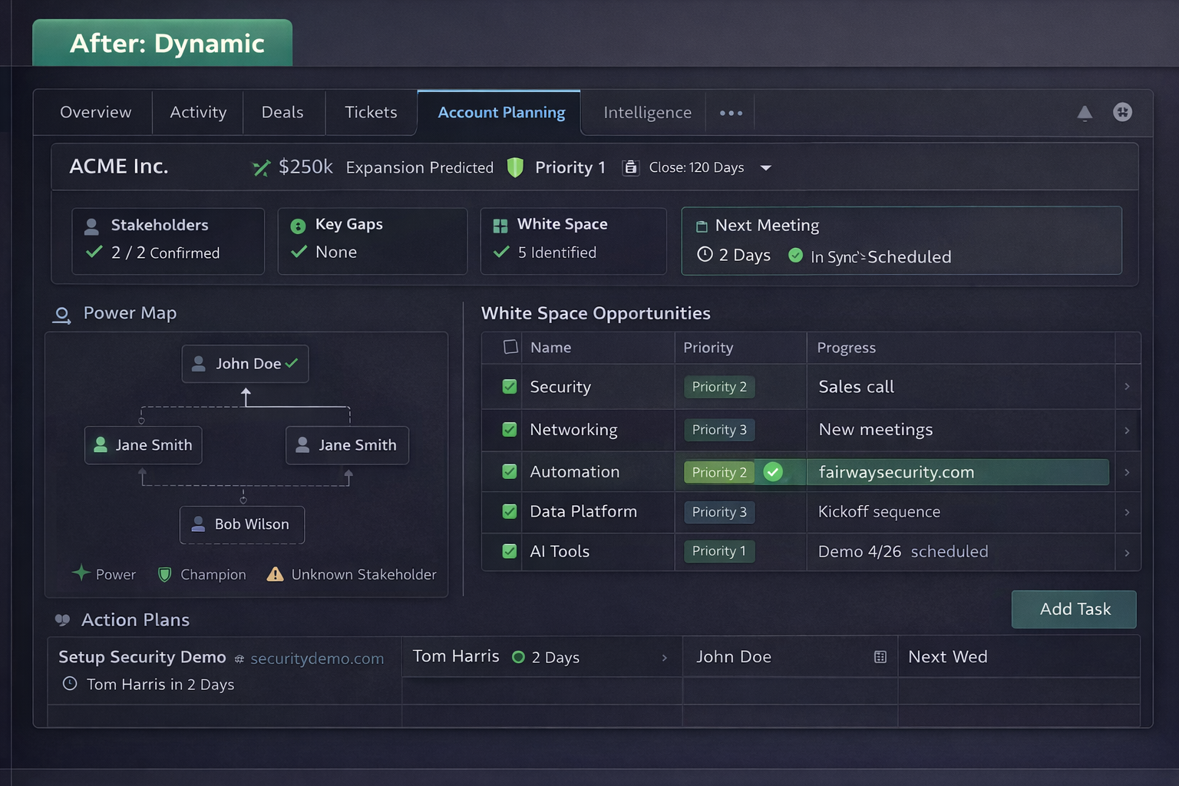Uncheck the Security opportunity checkbox
The width and height of the screenshot is (1179, 786).
510,387
